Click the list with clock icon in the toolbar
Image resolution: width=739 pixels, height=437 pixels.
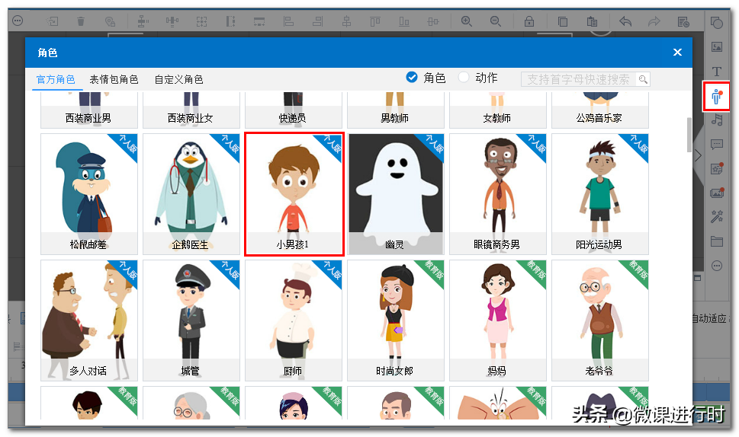[x=683, y=21]
